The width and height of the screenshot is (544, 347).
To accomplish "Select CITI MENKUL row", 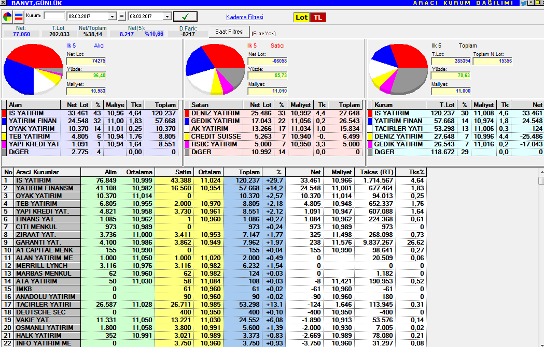I will pos(214,227).
